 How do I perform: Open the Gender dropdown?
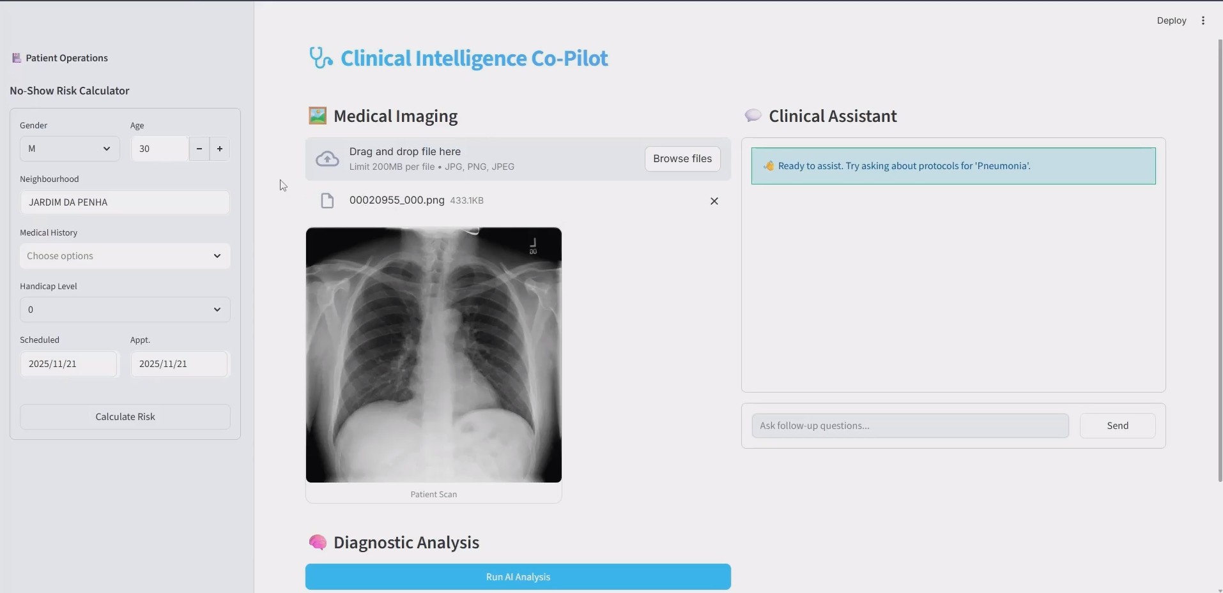pyautogui.click(x=69, y=149)
